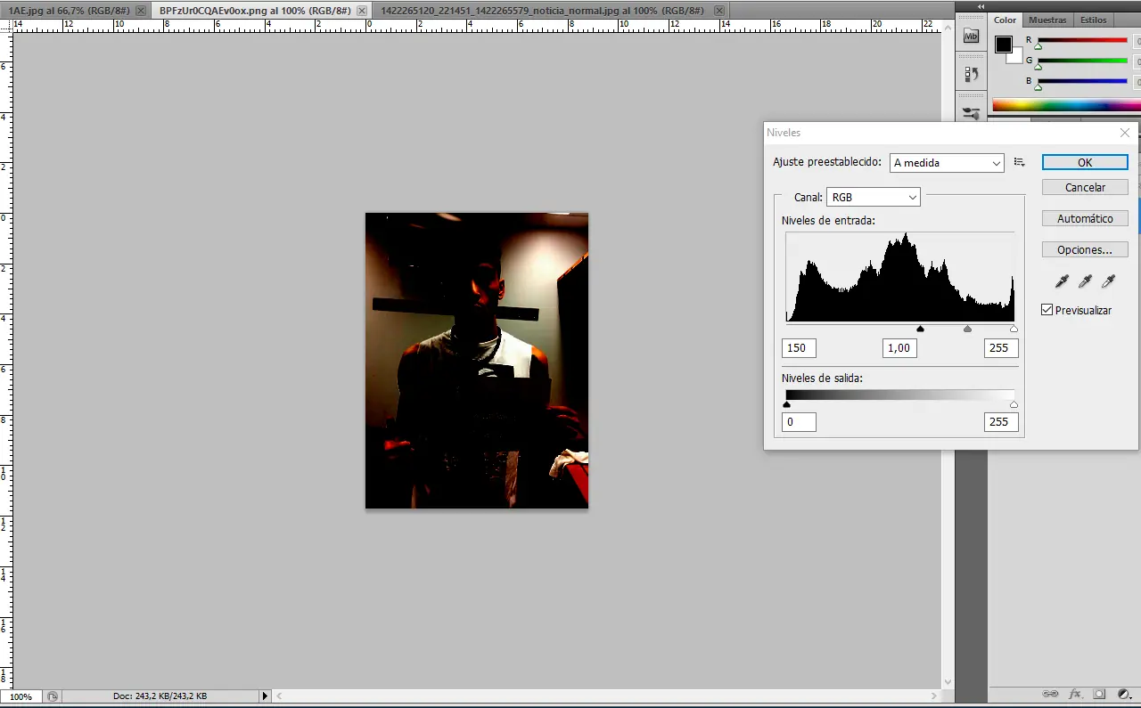The height and width of the screenshot is (708, 1141).
Task: Click the levels histogram graph
Action: 900,277
